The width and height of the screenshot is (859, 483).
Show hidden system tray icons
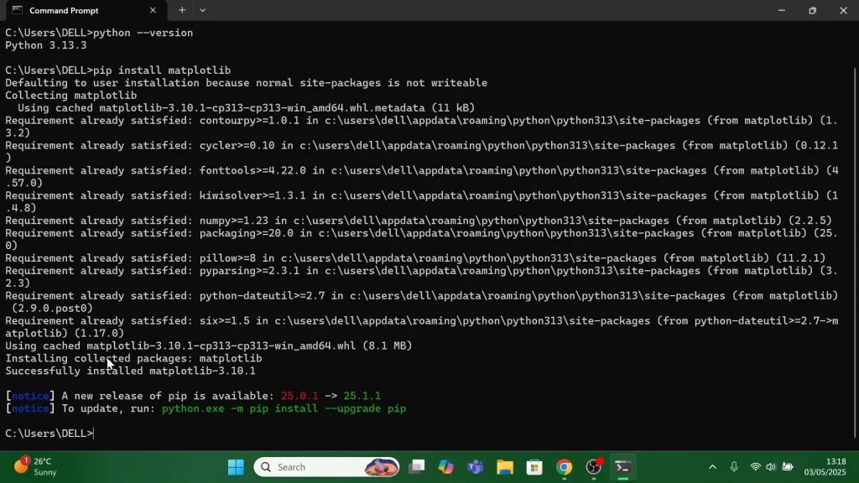click(x=712, y=467)
